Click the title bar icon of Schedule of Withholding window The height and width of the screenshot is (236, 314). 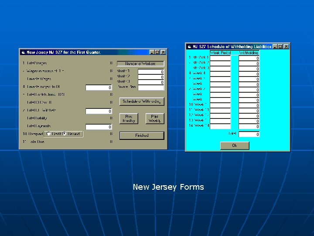[189, 47]
